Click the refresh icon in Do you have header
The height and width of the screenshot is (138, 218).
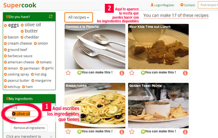(51, 17)
